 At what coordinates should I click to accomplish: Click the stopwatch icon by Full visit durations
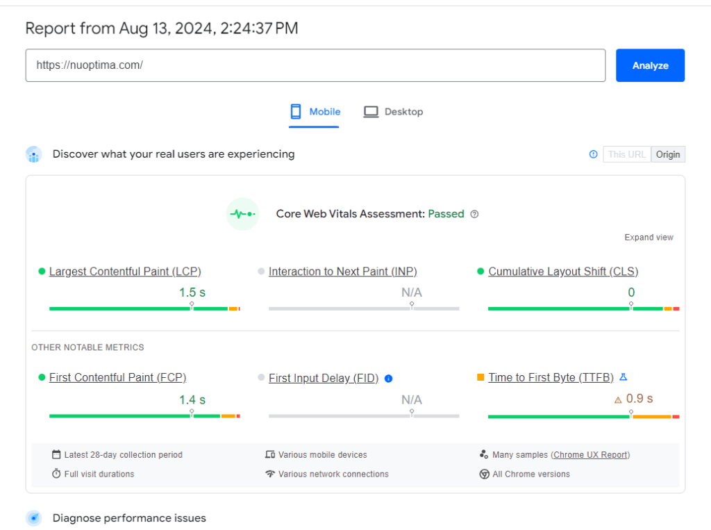(56, 473)
